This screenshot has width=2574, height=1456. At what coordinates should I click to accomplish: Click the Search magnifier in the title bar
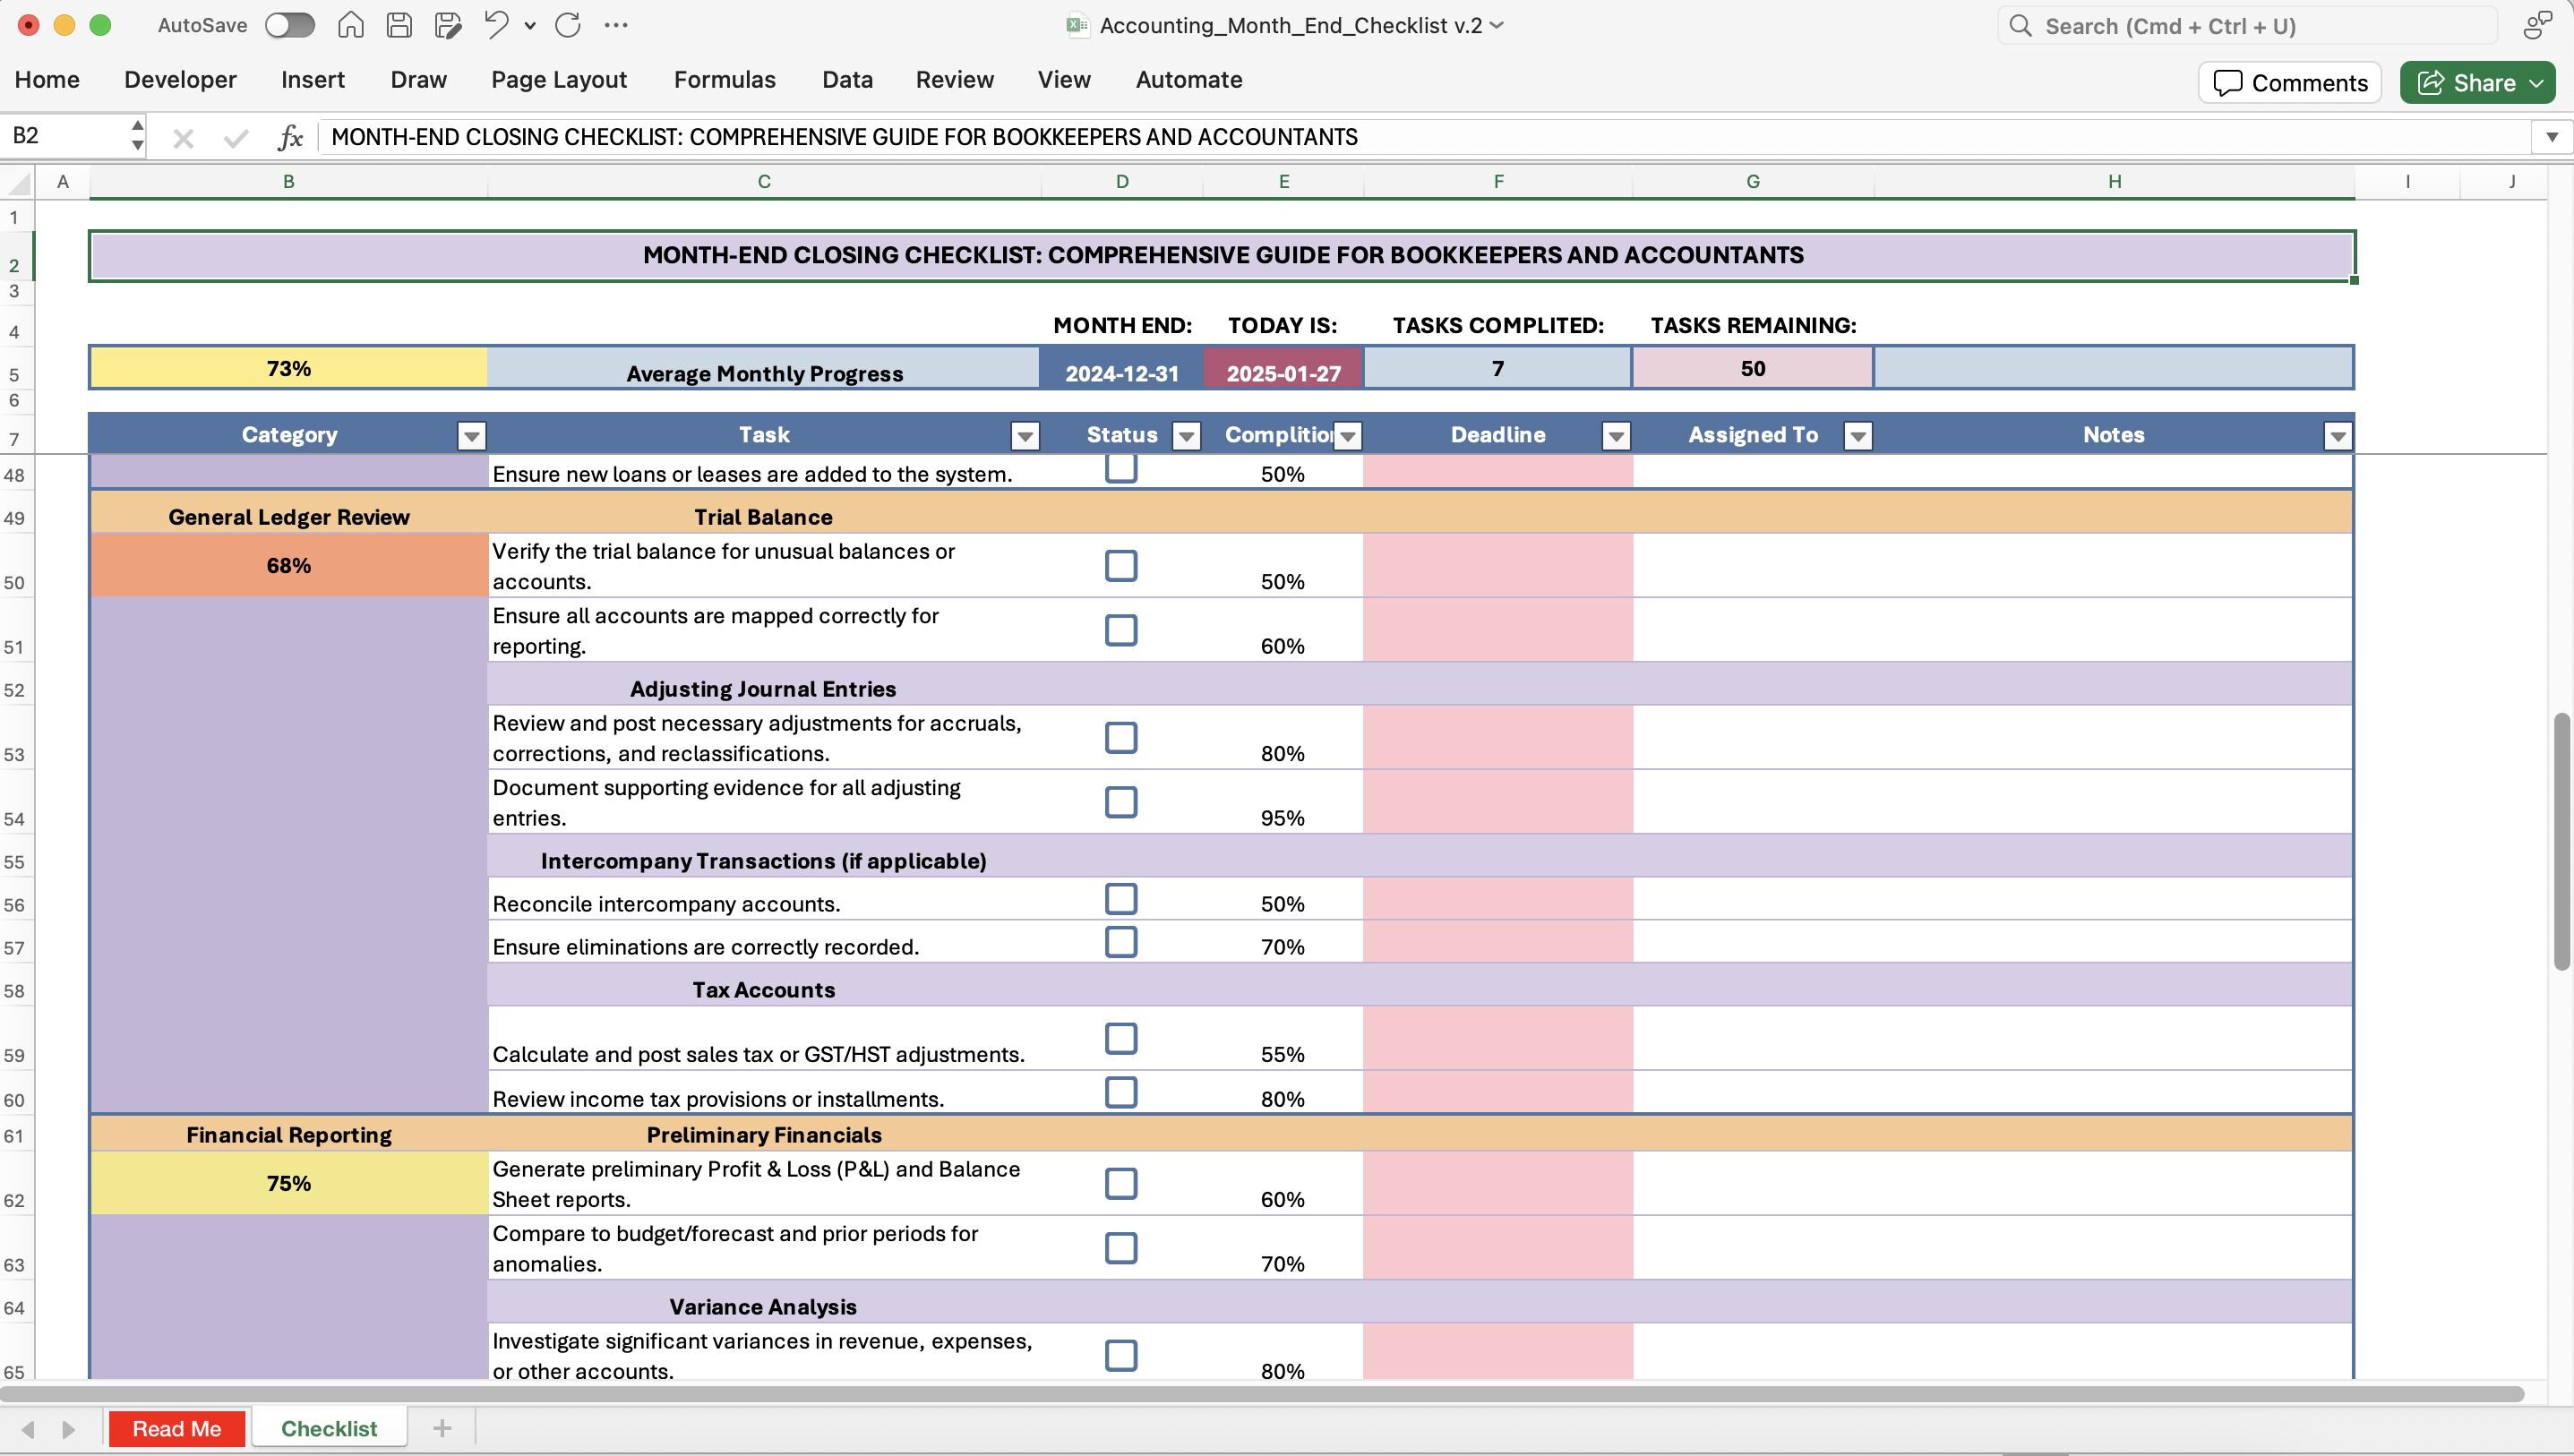[2020, 25]
